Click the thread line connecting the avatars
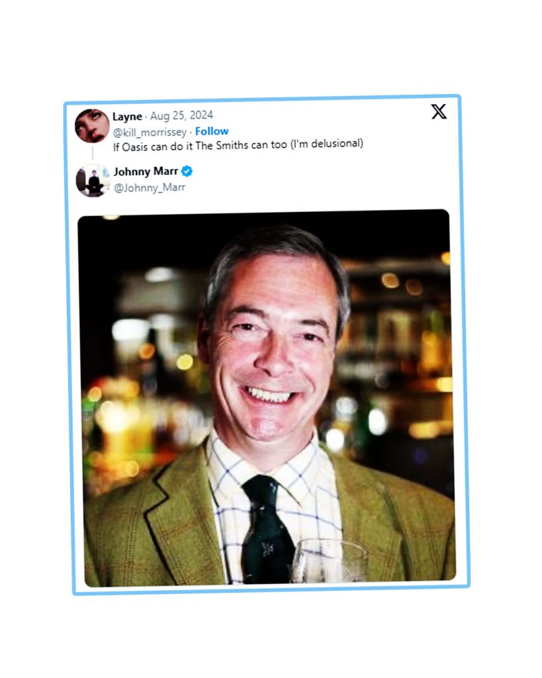The image size is (542, 678). [x=92, y=154]
